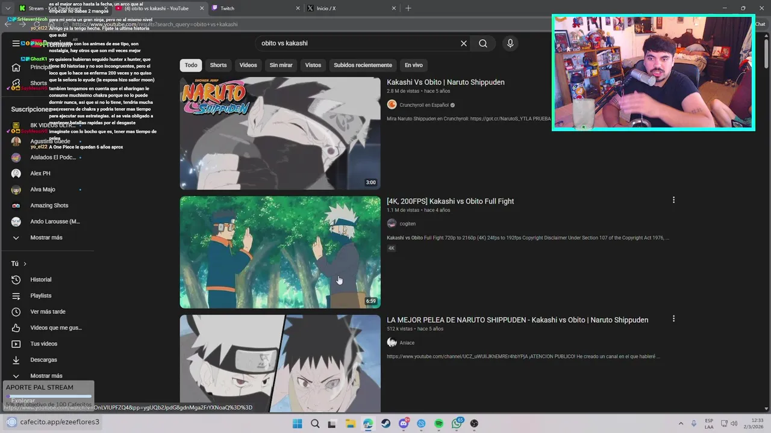
Task: Show hidden system tray icons chevron
Action: (681, 423)
